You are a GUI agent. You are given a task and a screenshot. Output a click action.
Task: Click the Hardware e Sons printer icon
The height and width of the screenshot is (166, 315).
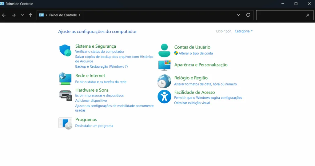(x=65, y=95)
